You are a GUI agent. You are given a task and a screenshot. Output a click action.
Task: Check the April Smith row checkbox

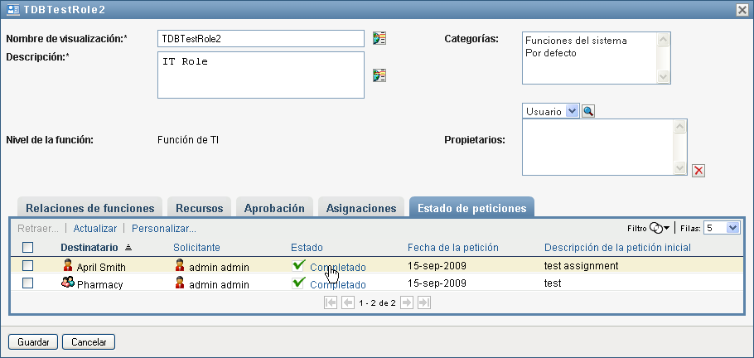pos(28,266)
